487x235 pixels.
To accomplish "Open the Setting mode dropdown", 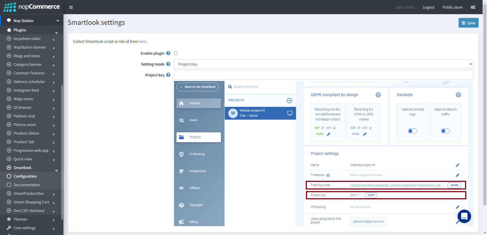I will pyautogui.click(x=323, y=64).
